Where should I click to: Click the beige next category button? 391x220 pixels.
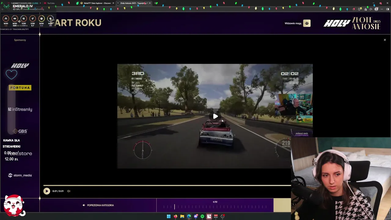tap(282, 205)
